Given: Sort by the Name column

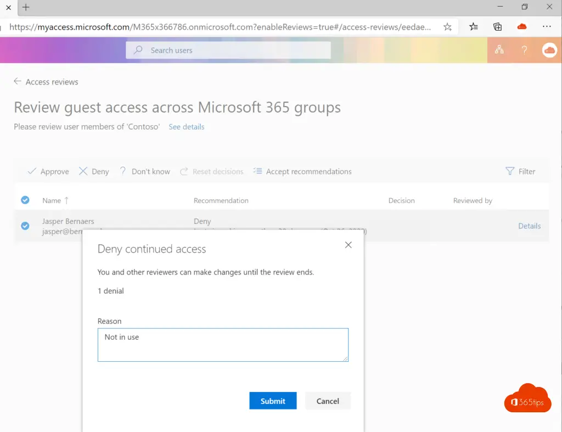Looking at the screenshot, I should [55, 200].
